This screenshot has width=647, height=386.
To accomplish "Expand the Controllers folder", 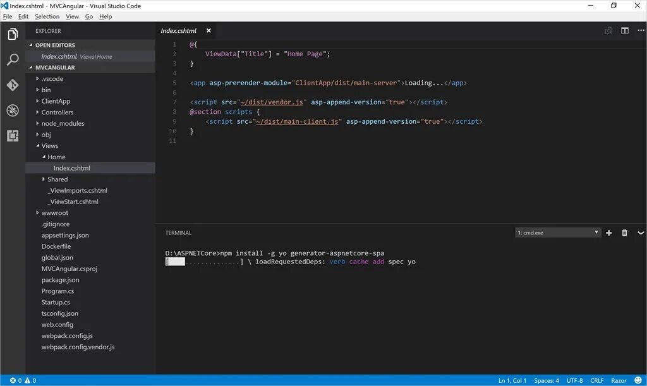I will click(x=37, y=112).
